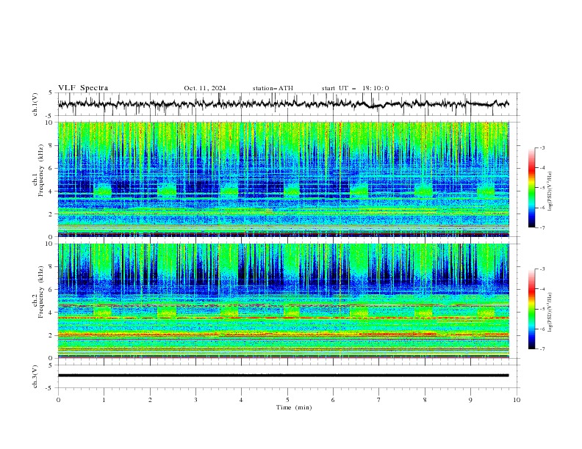
Task: Select the ch.2 "Frequency (kHz)" axis label
Action: point(41,292)
